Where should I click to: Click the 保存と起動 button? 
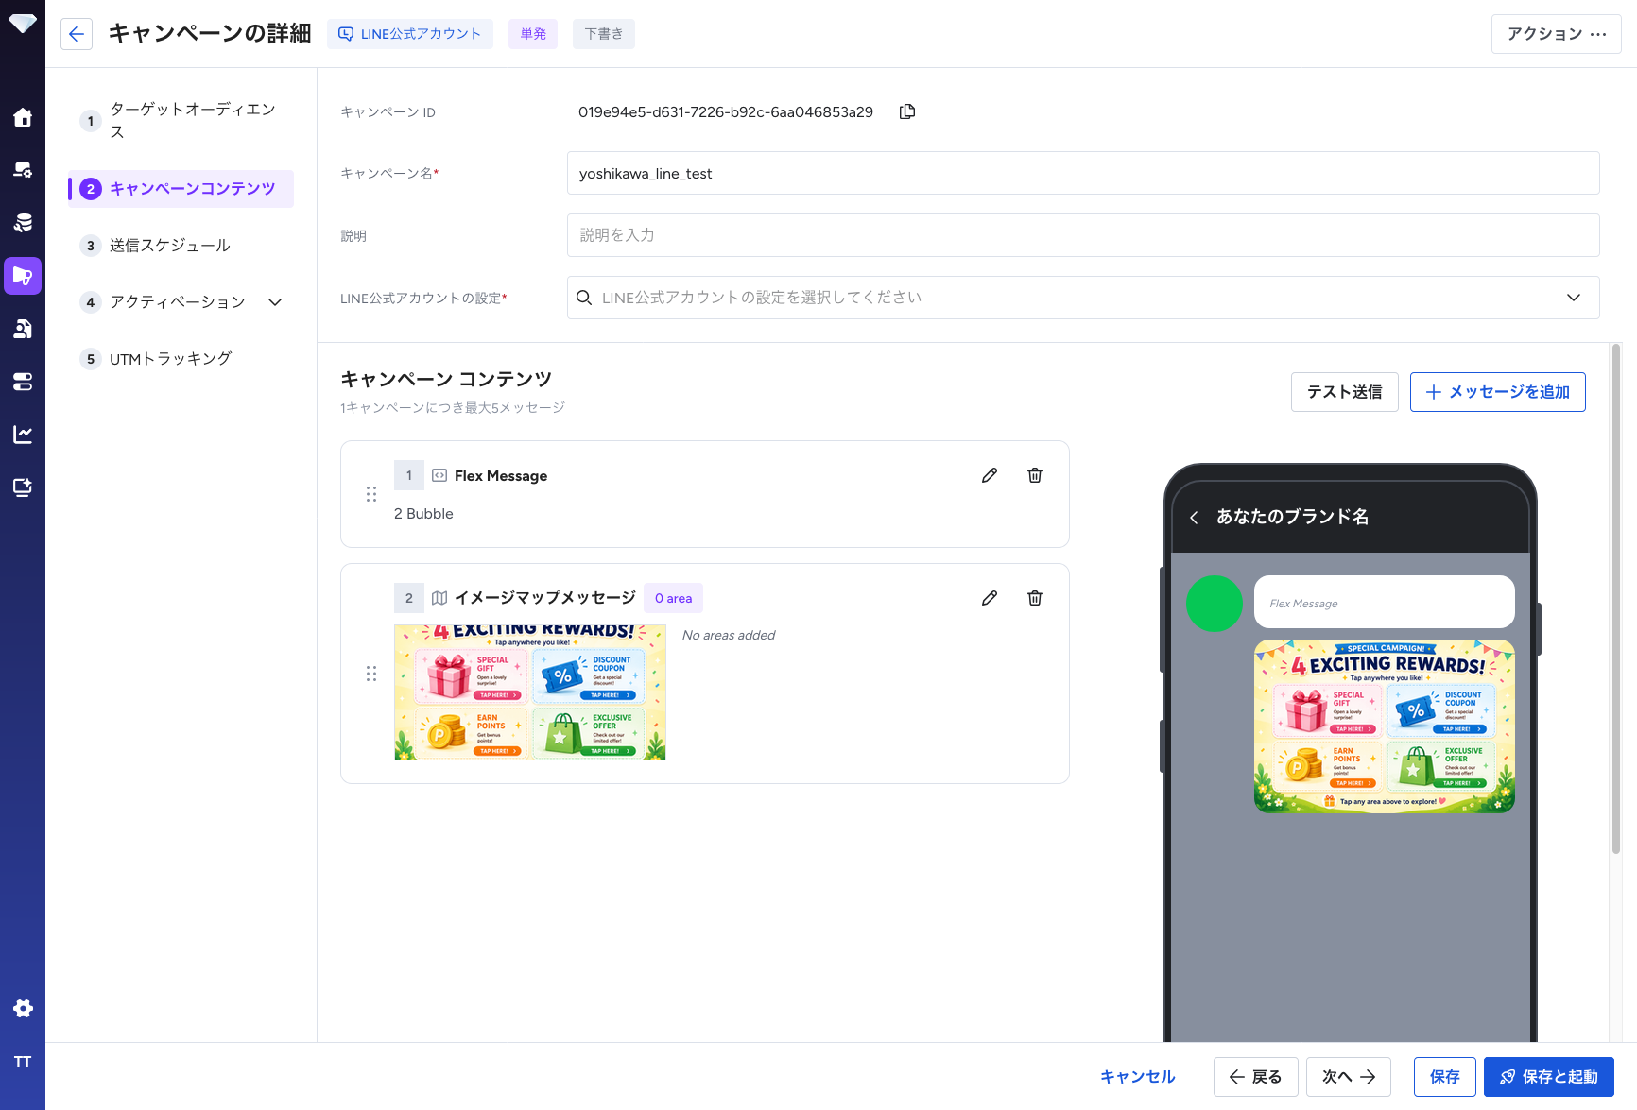(x=1549, y=1077)
